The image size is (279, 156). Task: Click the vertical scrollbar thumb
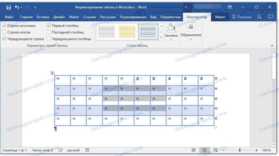[x=274, y=66]
